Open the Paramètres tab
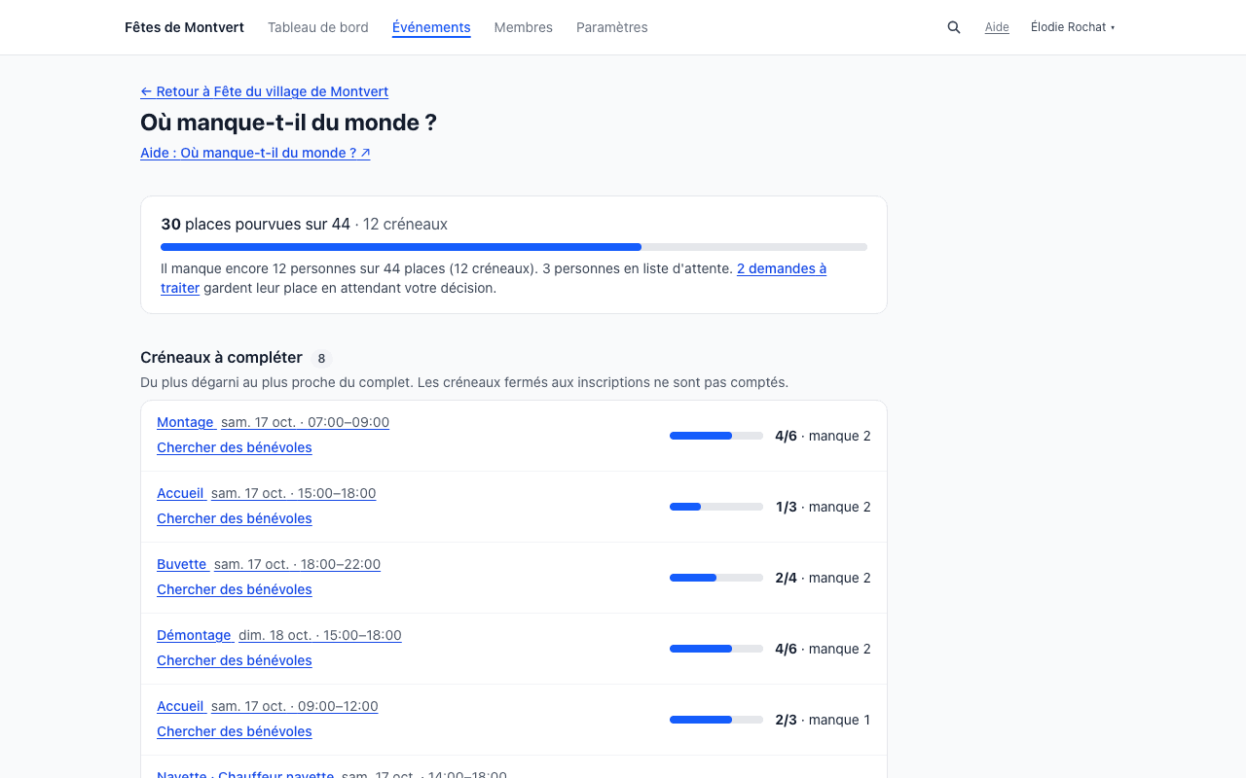 coord(612,27)
